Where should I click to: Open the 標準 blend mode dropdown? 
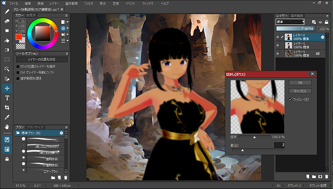point(290,22)
